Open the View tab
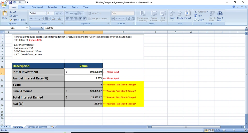 pyautogui.click(x=86, y=7)
